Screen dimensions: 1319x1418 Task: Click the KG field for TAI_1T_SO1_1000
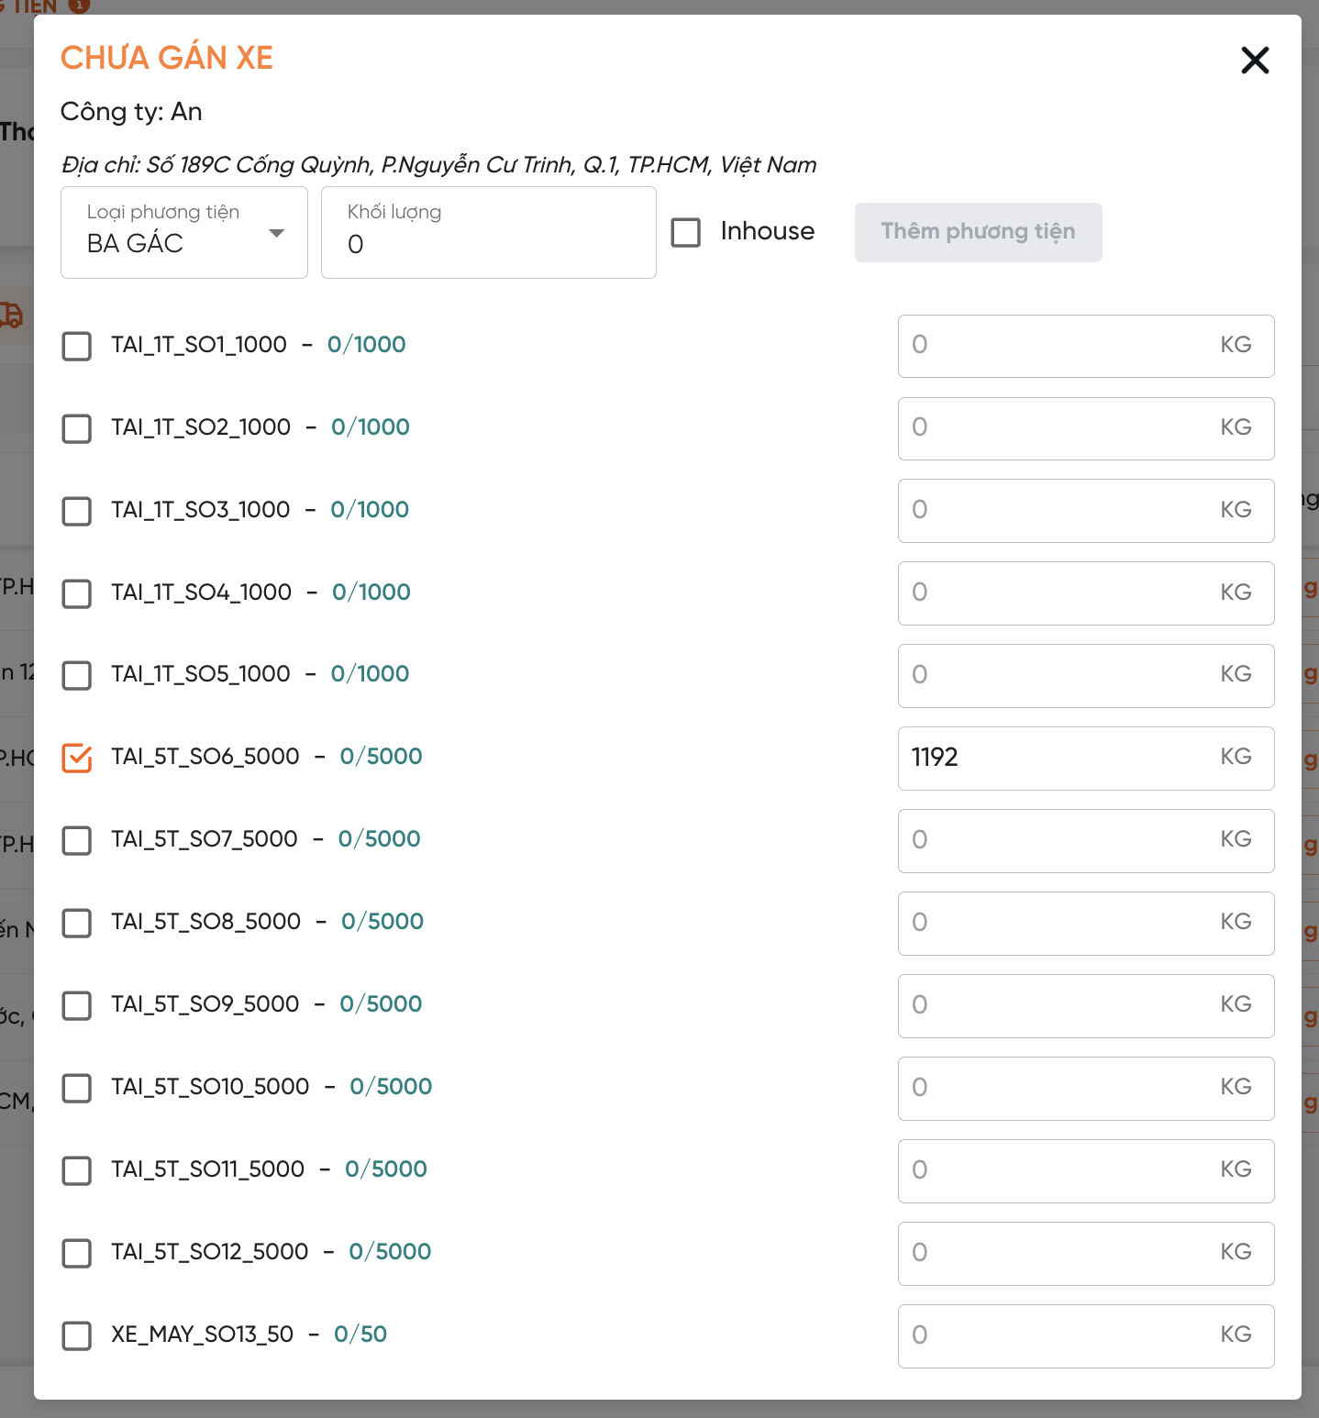click(1086, 346)
